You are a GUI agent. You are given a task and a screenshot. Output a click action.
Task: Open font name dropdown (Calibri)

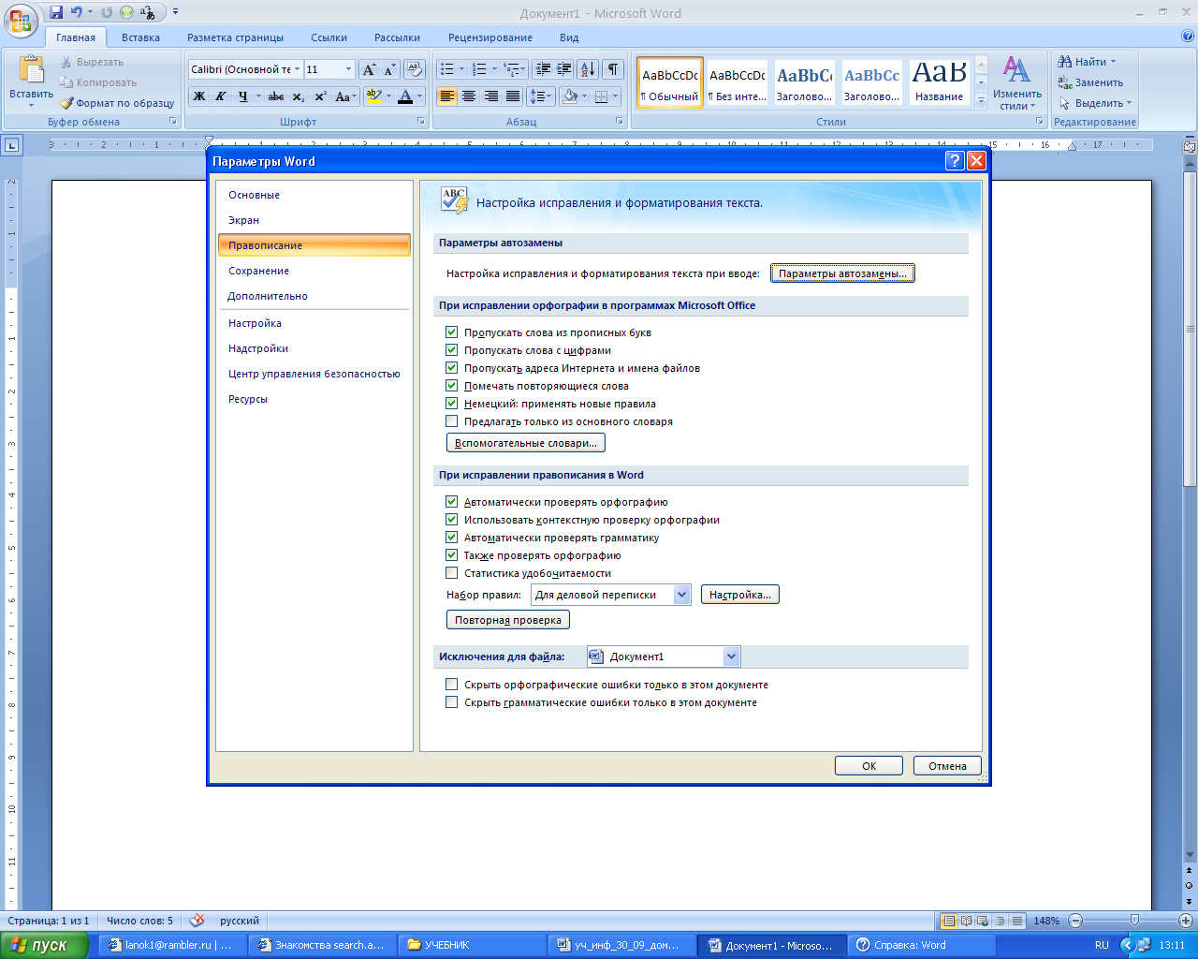point(298,69)
